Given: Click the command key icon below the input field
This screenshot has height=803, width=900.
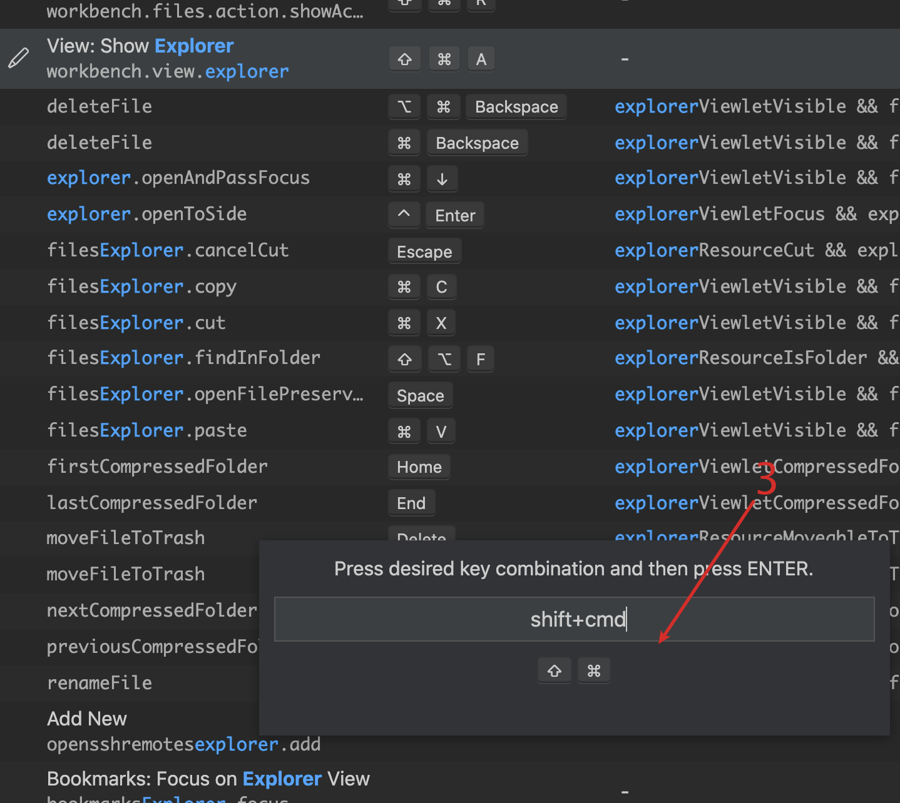Looking at the screenshot, I should 593,670.
